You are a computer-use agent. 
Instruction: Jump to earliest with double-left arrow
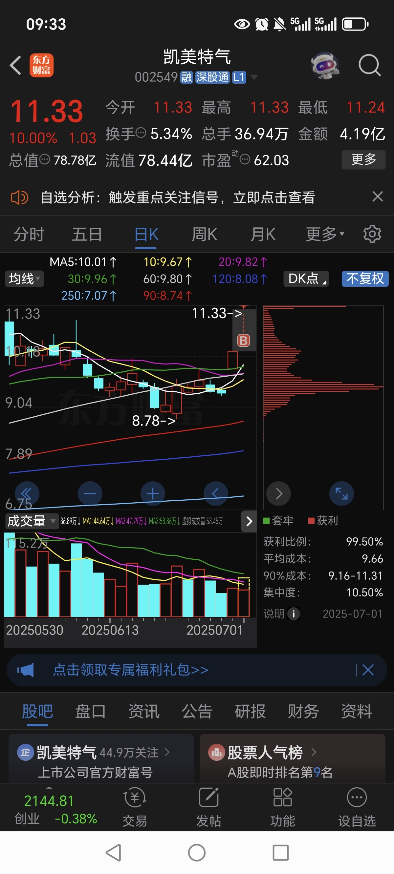[27, 494]
